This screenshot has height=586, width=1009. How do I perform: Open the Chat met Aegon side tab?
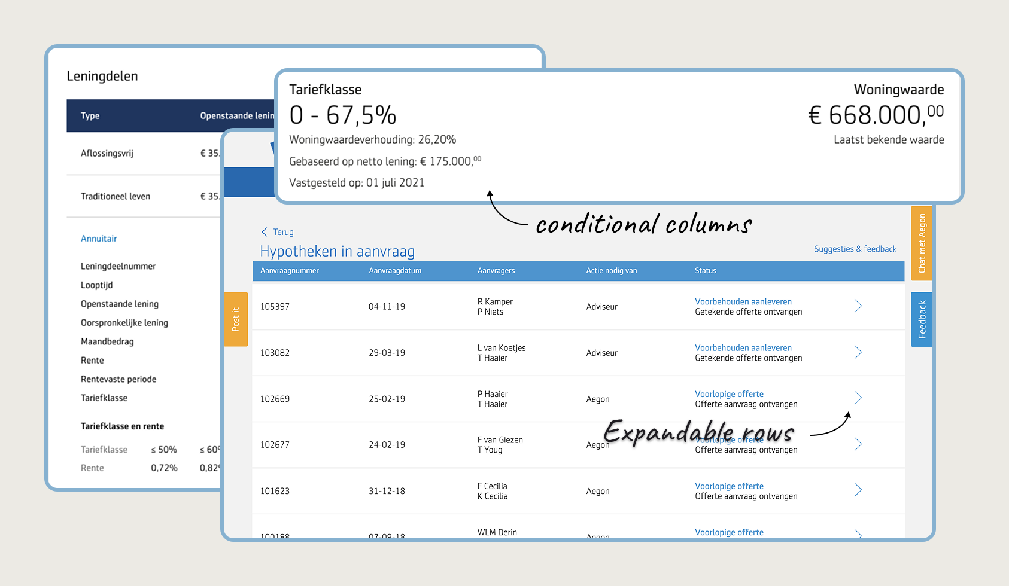(x=922, y=243)
